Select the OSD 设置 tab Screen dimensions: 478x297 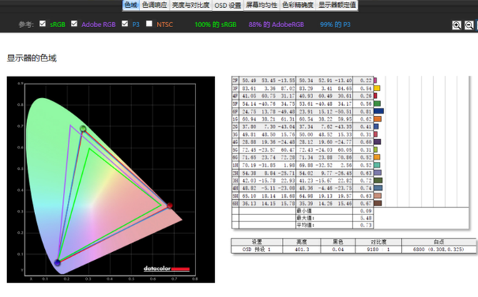pos(228,5)
